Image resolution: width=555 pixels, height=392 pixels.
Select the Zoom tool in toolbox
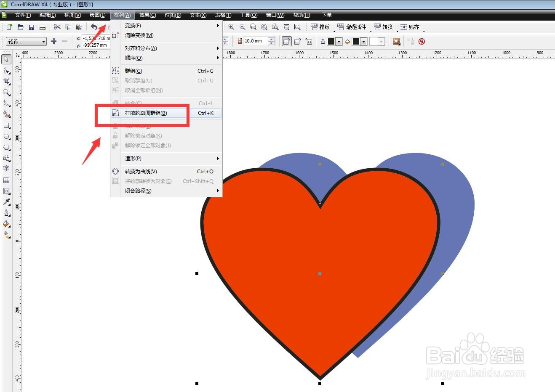(6, 92)
